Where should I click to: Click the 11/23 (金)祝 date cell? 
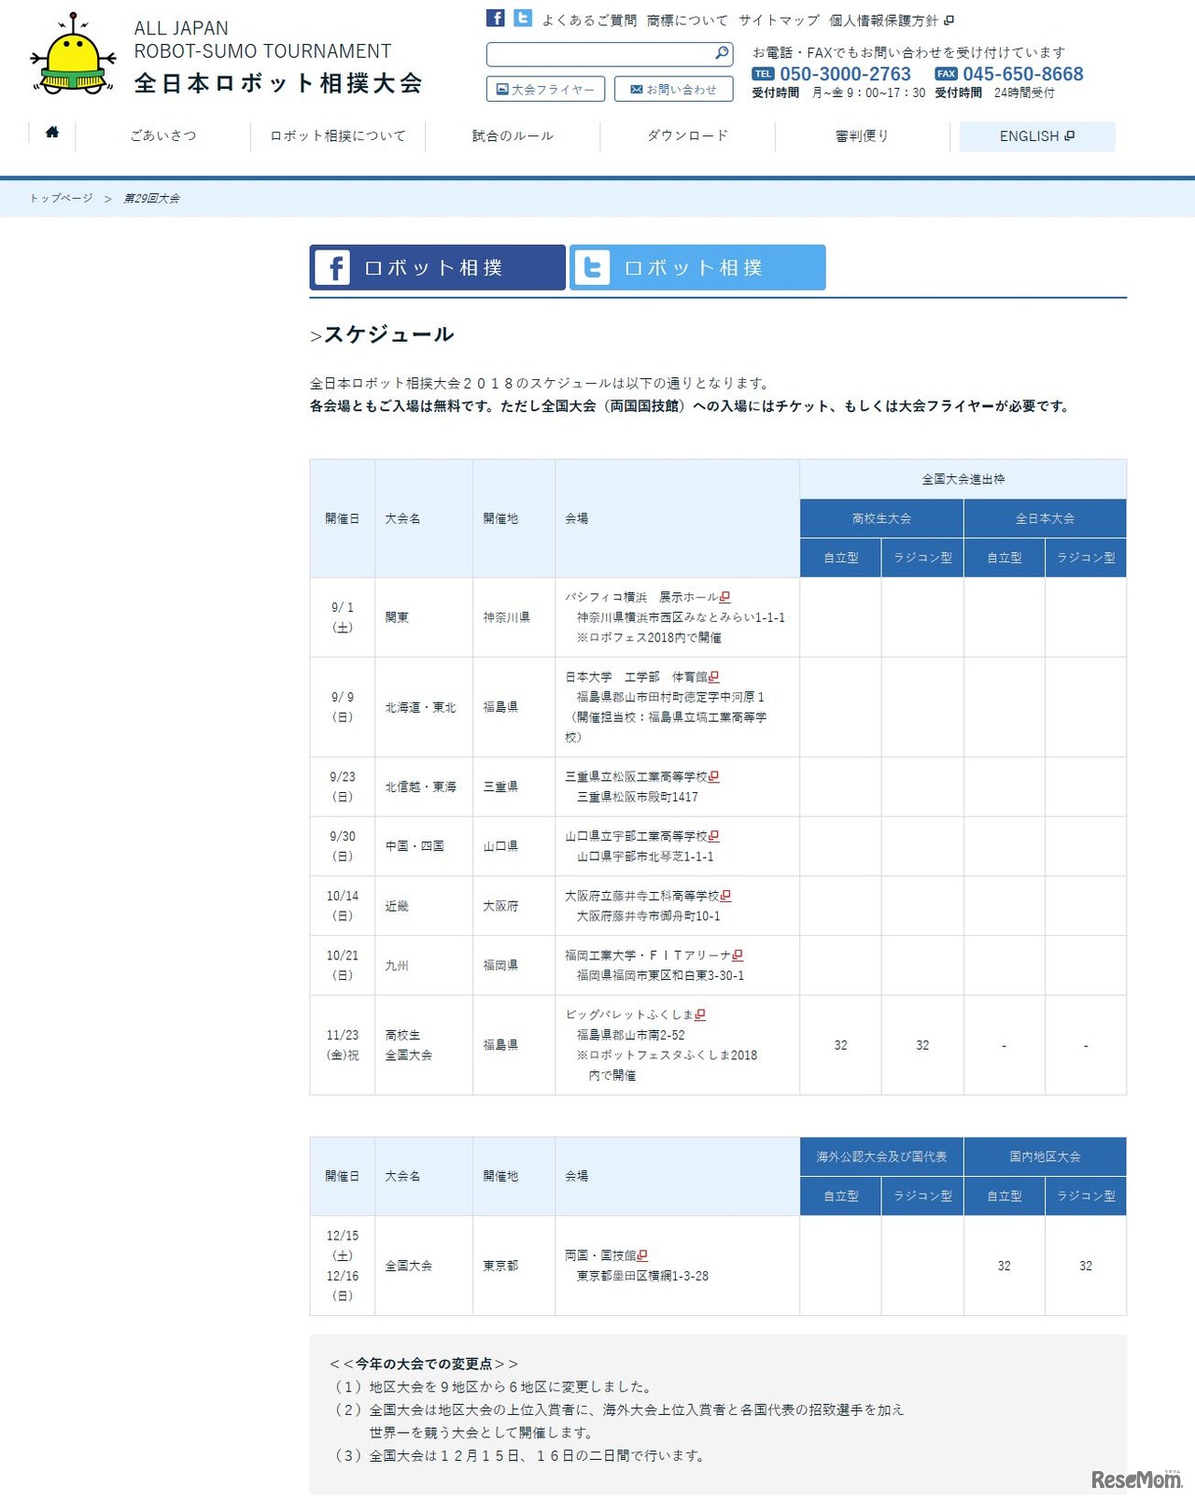click(343, 1045)
